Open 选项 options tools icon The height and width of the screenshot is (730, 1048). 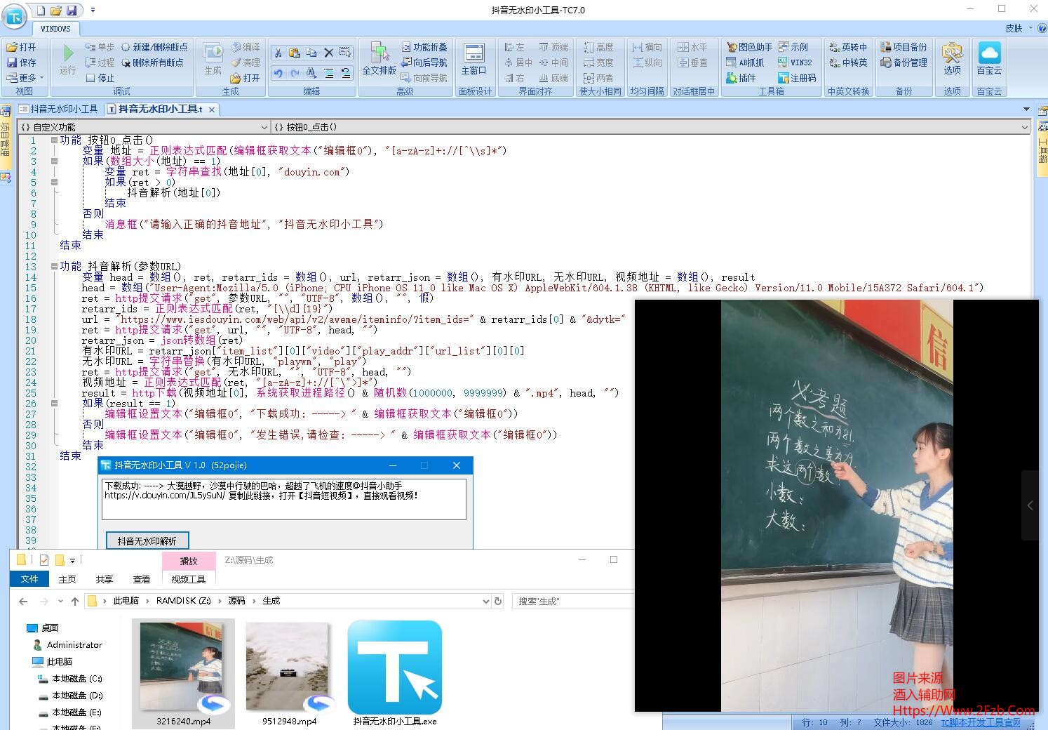(x=952, y=59)
